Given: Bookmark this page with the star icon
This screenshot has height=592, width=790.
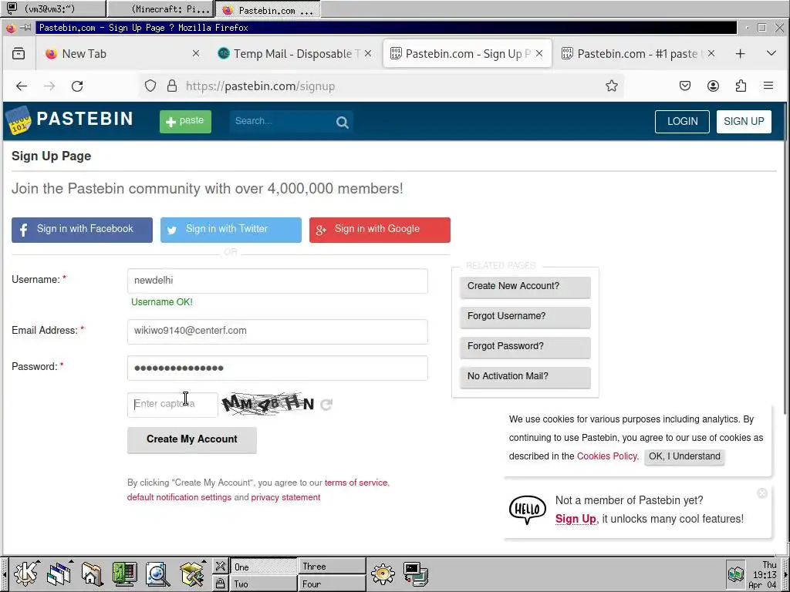Looking at the screenshot, I should [x=612, y=86].
